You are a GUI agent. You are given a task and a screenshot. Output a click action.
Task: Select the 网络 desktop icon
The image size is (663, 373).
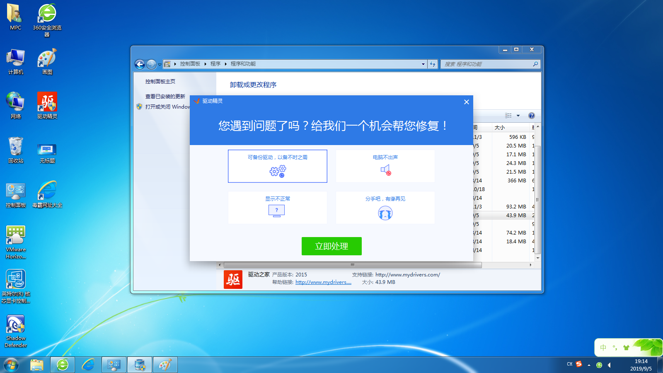[x=15, y=106]
